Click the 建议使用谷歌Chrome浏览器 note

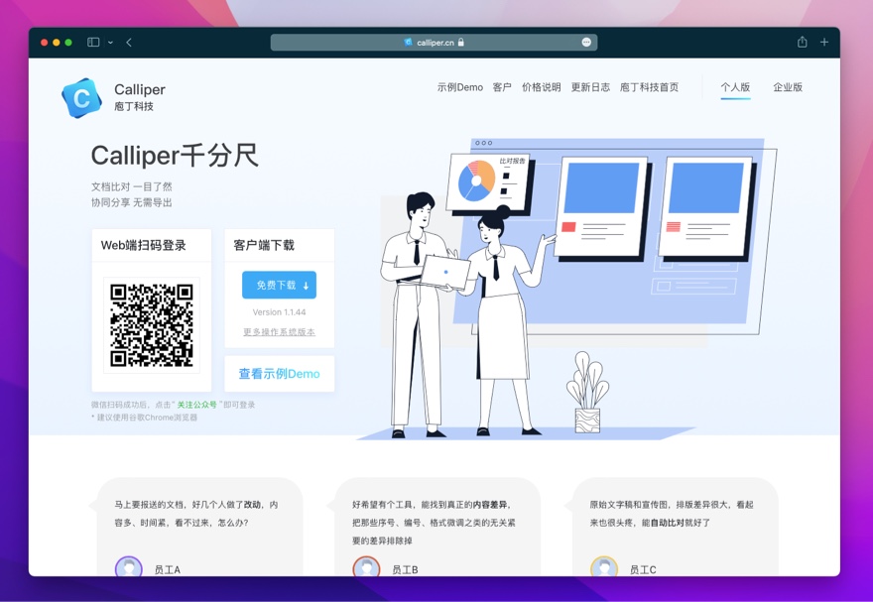tap(147, 418)
